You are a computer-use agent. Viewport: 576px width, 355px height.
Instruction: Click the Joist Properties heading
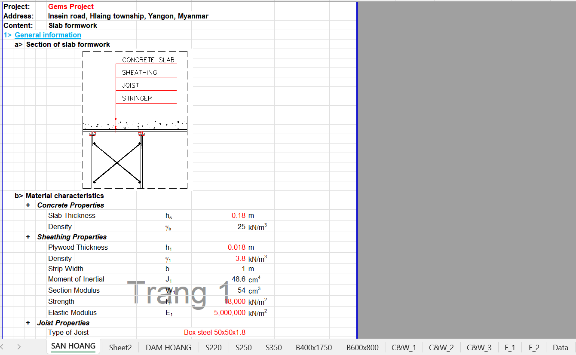pos(63,323)
